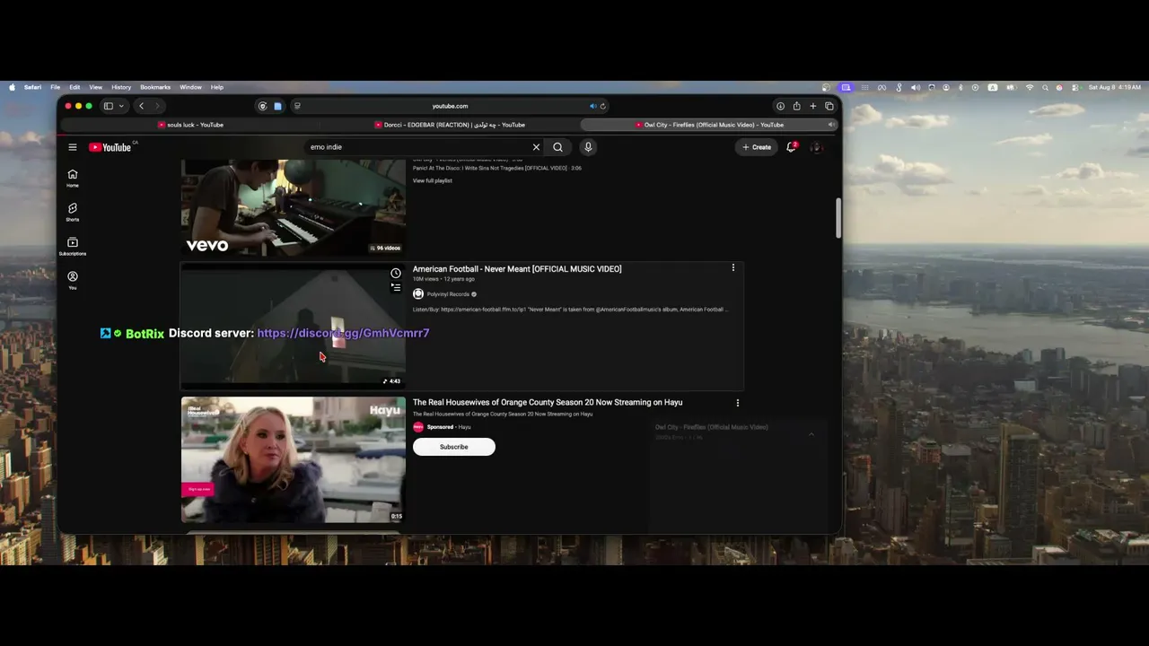Reload the page in Safari
The height and width of the screenshot is (646, 1149).
coord(602,106)
